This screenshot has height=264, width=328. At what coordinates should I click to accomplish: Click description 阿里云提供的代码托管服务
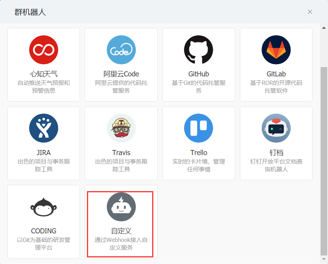pos(121,87)
